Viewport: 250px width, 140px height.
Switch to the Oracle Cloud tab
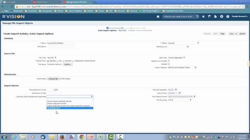tap(46, 2)
